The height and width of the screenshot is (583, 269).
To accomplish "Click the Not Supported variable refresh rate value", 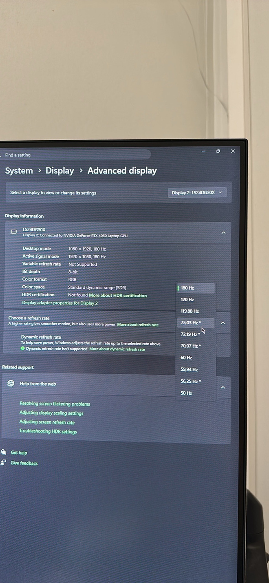I will (83, 264).
